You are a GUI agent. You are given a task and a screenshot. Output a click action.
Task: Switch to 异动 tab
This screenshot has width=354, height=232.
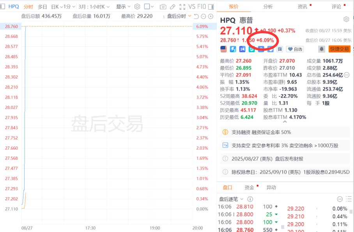(271, 187)
